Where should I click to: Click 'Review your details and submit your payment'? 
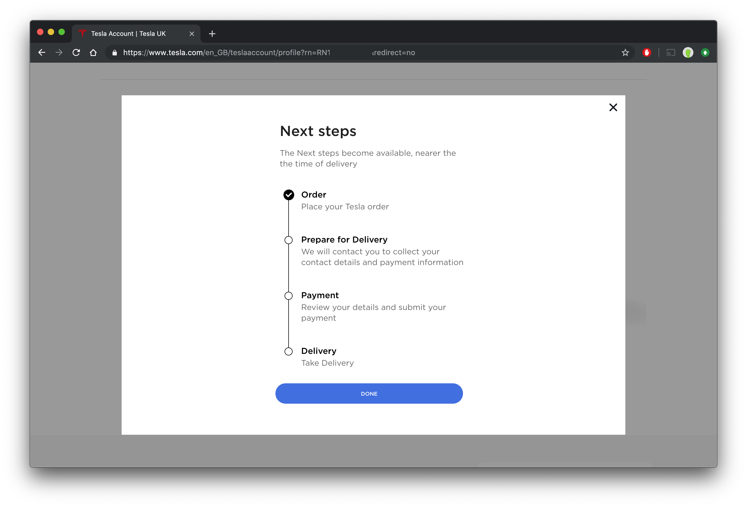point(373,312)
